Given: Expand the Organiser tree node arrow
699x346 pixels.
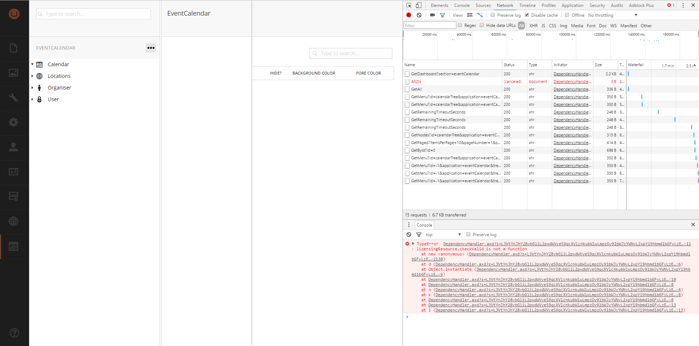Looking at the screenshot, I should (32, 88).
